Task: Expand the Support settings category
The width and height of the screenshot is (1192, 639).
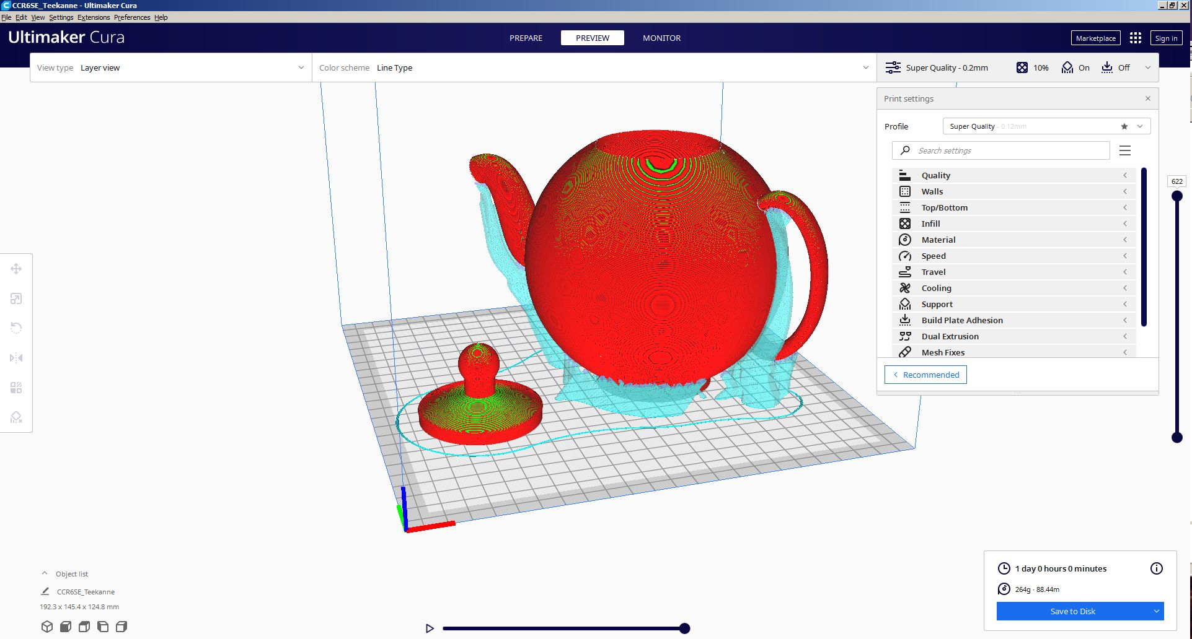Action: (x=1013, y=304)
